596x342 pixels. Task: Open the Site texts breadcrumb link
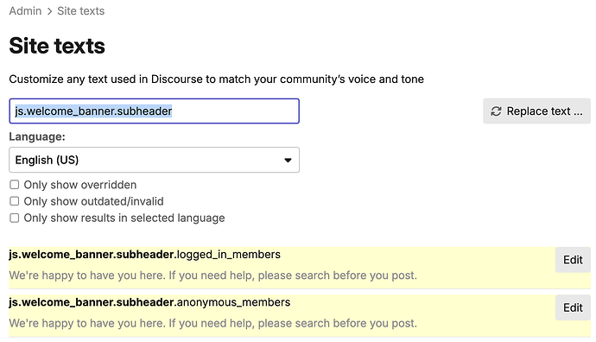(80, 11)
